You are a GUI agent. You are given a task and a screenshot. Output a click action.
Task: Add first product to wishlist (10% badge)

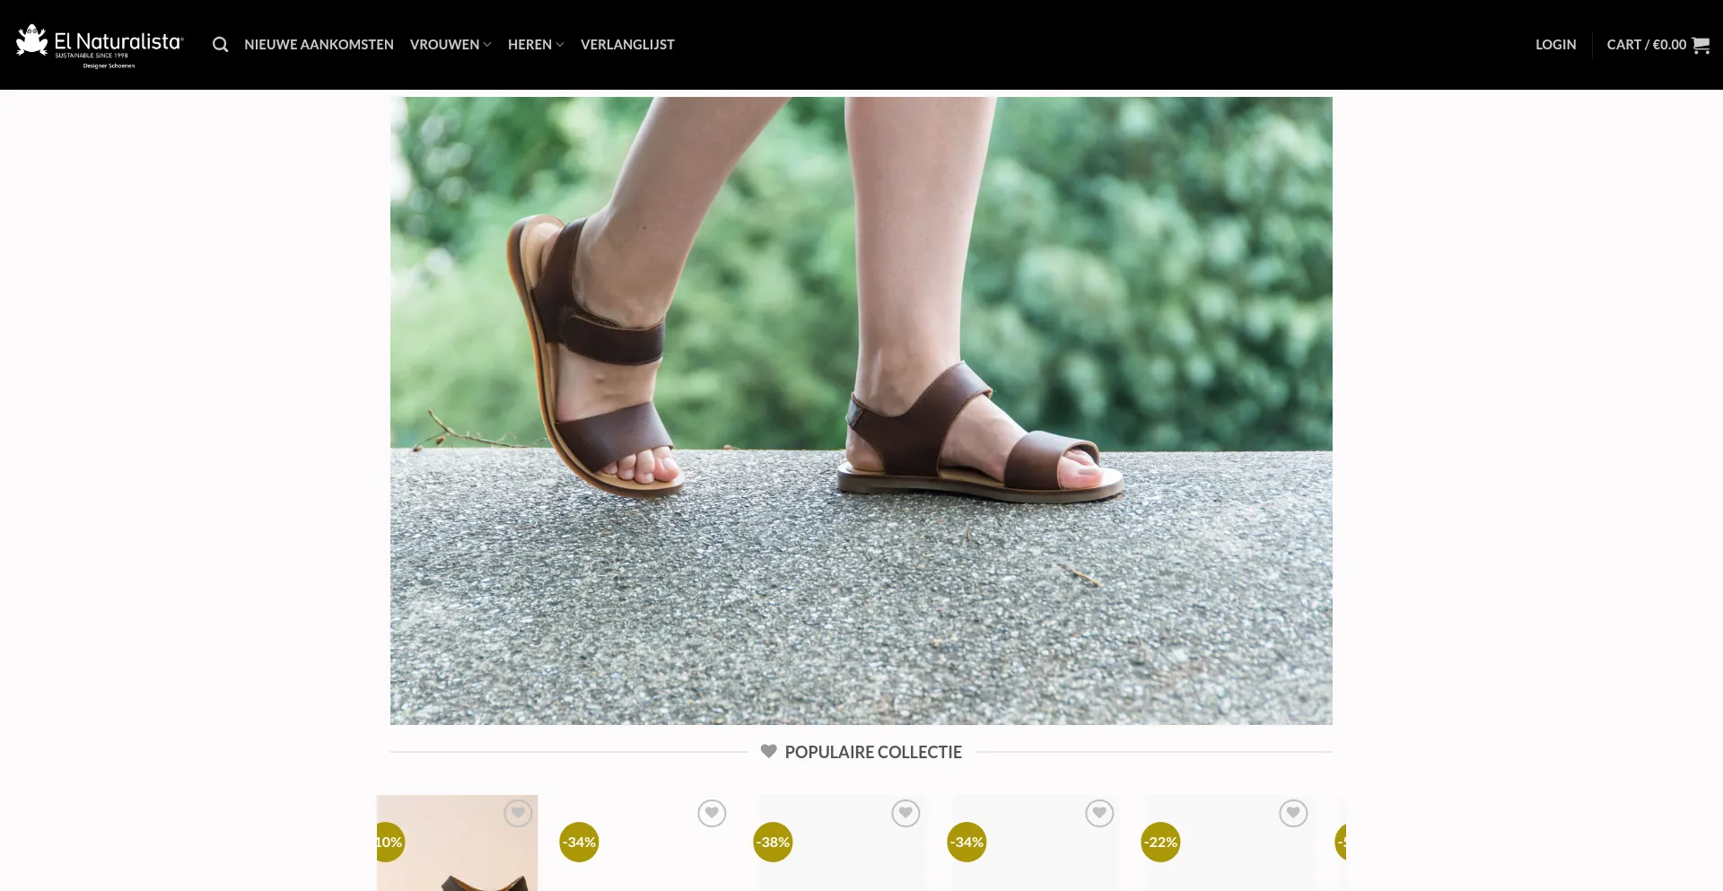click(x=518, y=814)
